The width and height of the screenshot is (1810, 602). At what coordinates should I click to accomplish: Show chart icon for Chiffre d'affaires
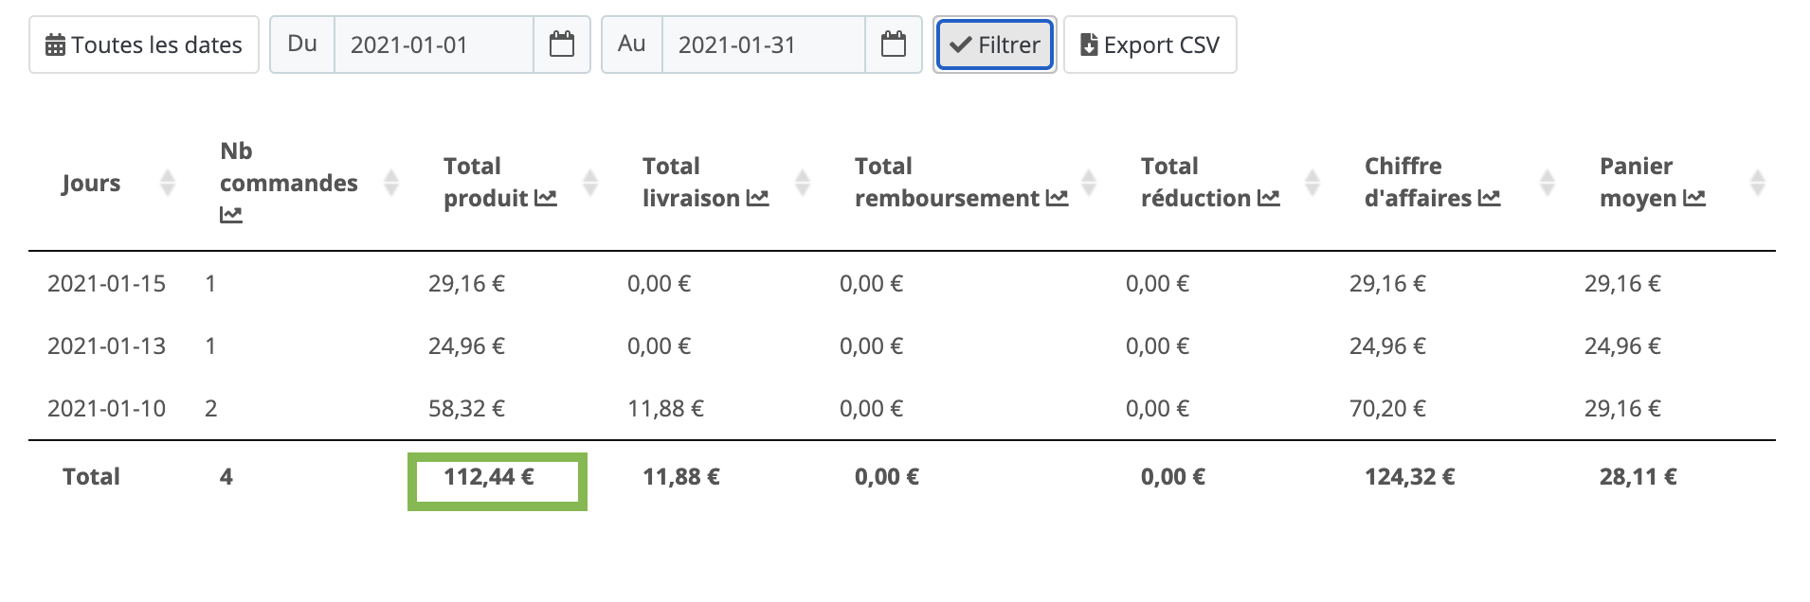tap(1489, 199)
